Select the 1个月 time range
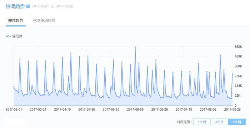This screenshot has height=128, width=250. 202,122
